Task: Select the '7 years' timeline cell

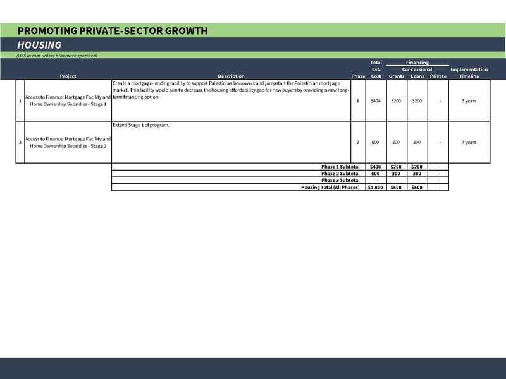Action: tap(469, 142)
